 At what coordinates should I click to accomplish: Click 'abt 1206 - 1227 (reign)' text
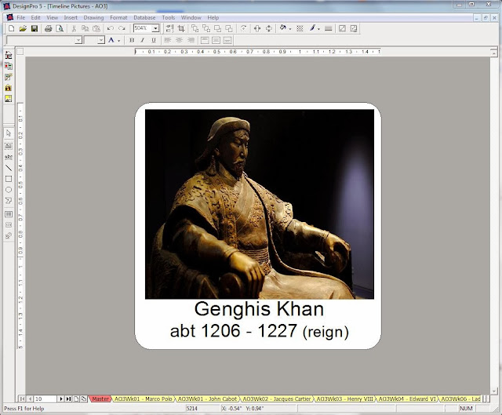(x=259, y=331)
